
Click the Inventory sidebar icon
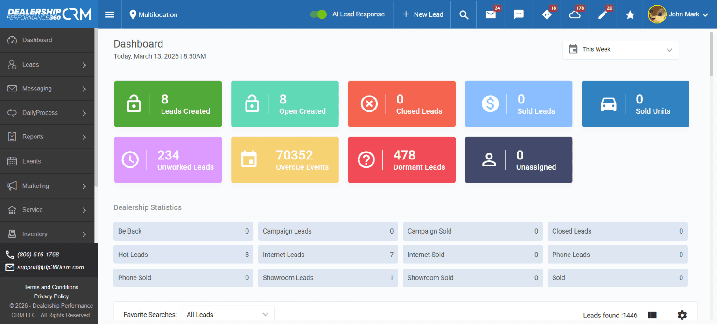[13, 234]
